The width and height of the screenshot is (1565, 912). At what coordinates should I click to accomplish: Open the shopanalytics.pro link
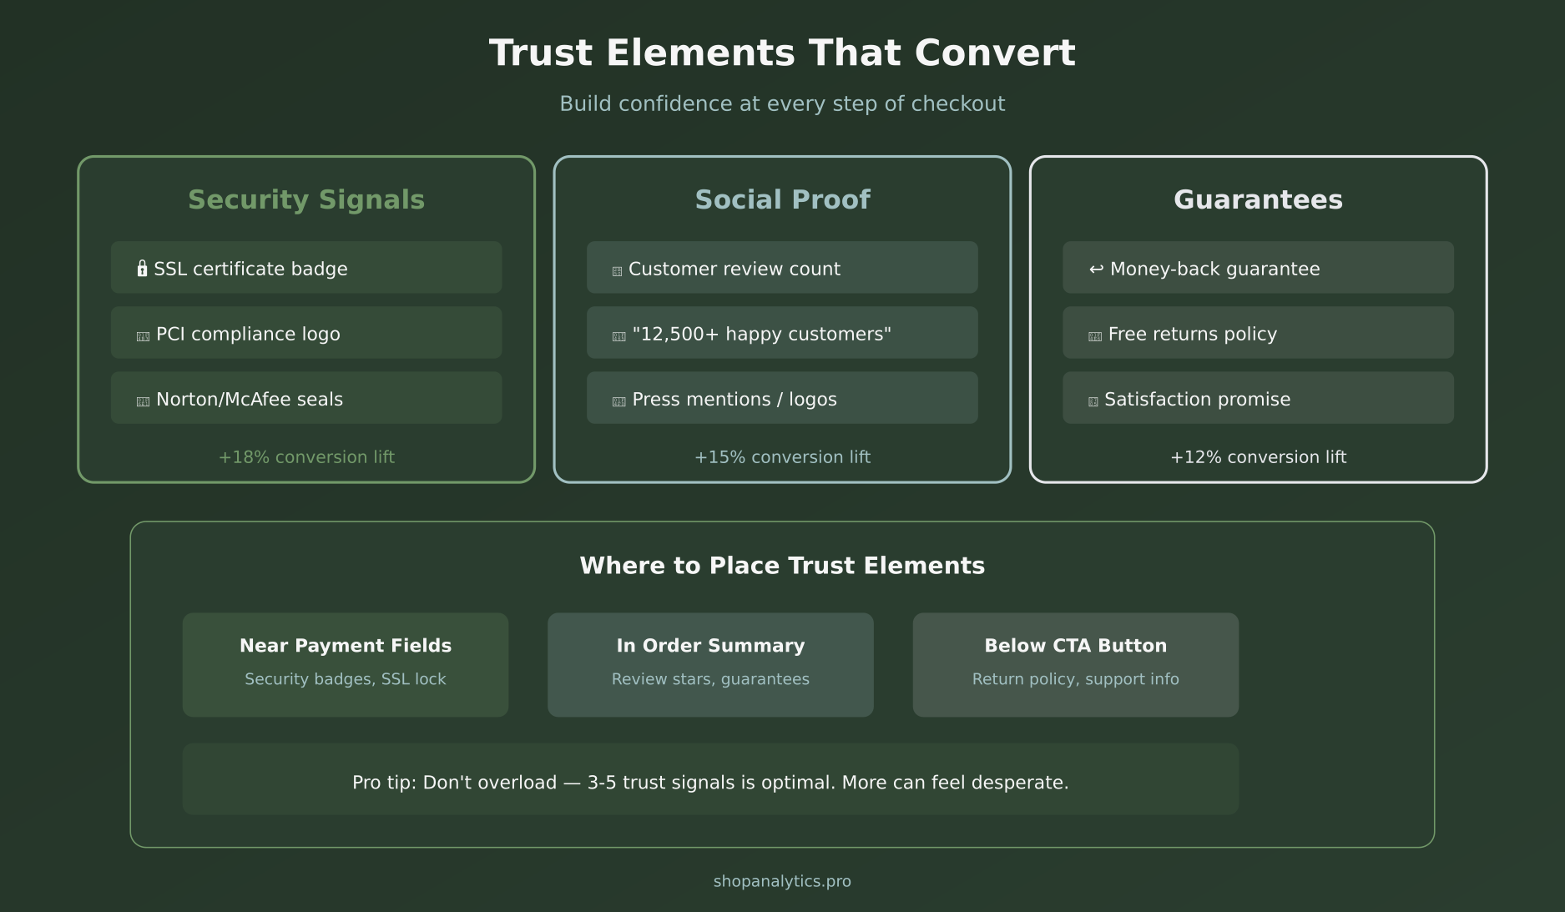(782, 880)
